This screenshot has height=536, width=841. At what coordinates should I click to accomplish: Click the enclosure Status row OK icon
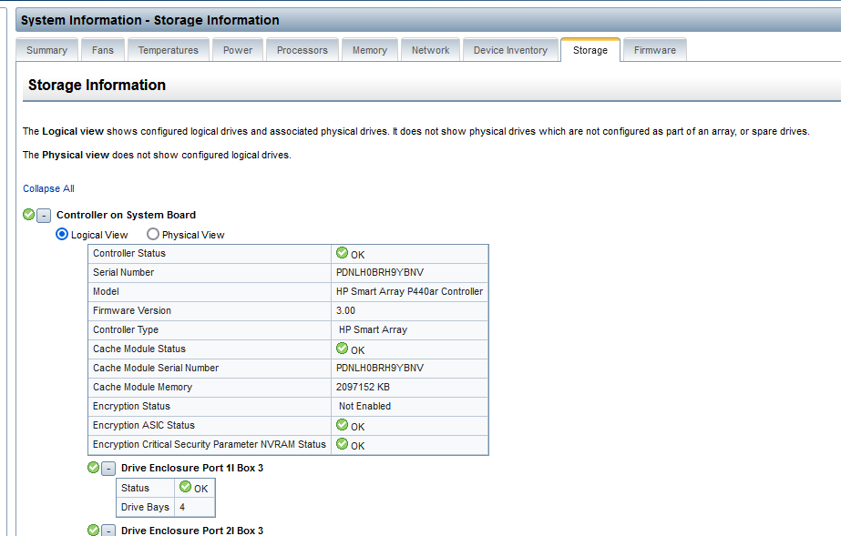[x=185, y=488]
